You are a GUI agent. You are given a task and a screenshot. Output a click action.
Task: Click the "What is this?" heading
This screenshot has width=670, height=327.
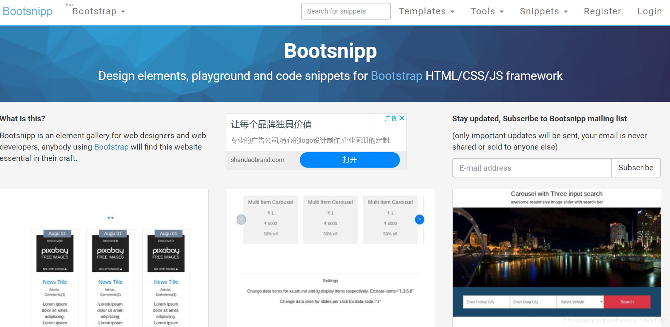[x=23, y=119]
